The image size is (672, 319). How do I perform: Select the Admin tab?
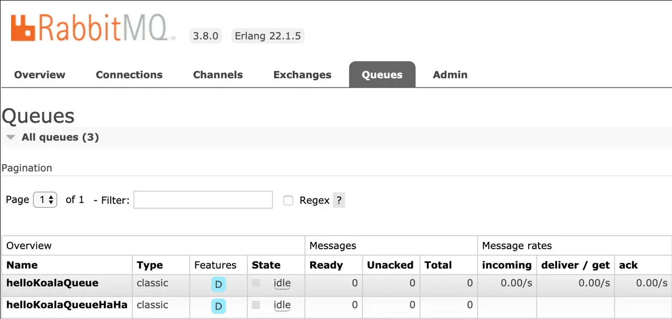coord(450,75)
